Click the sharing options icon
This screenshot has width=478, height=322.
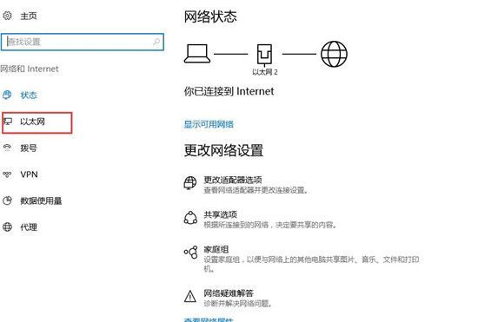click(x=190, y=218)
